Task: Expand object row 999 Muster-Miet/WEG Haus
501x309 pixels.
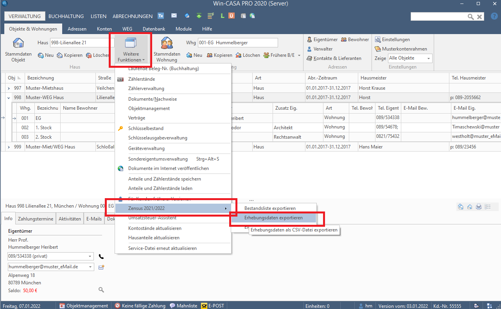Action: [x=9, y=147]
